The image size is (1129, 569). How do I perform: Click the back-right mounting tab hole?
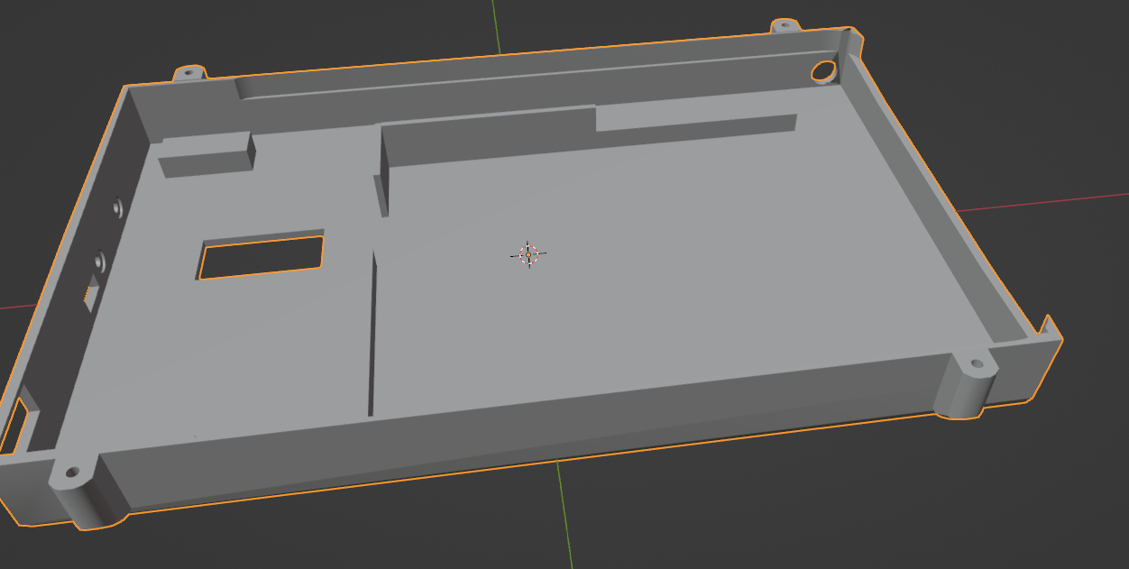(784, 25)
